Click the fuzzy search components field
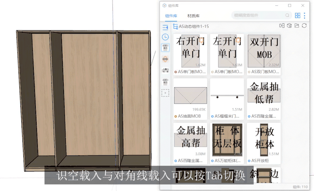 (x=259, y=15)
